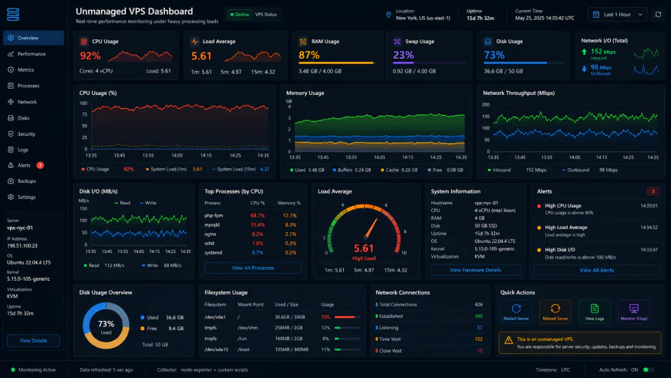Click the server stack logo icon
671x378 pixels.
[13, 15]
